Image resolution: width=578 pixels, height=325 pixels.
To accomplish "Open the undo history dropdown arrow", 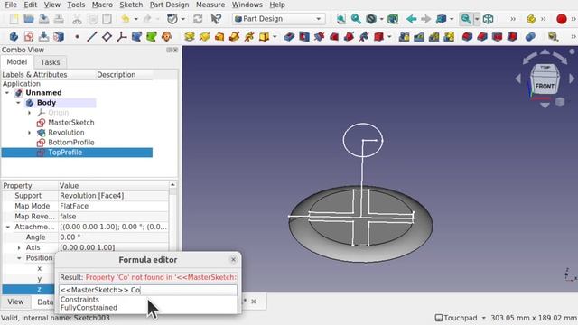I will pyautogui.click(x=135, y=19).
